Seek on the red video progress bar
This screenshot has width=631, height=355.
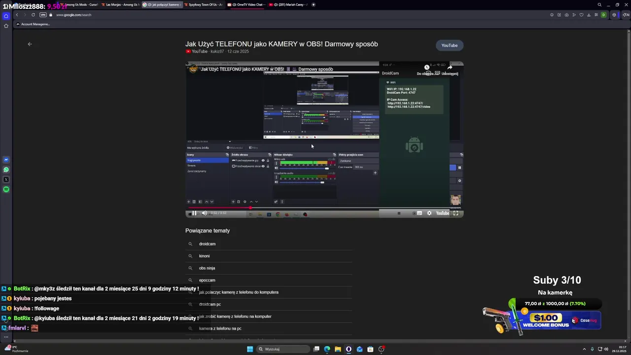(x=324, y=208)
